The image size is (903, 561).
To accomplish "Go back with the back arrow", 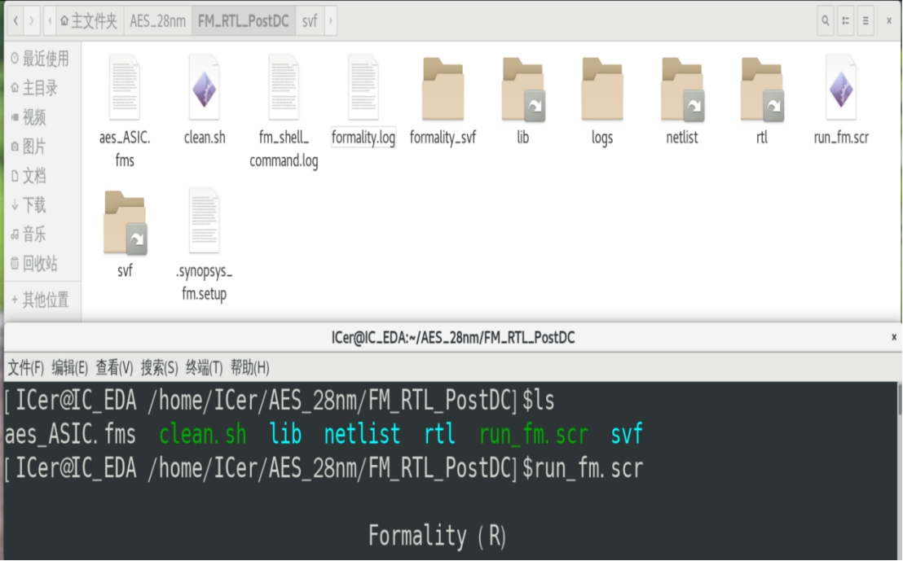I will [15, 20].
